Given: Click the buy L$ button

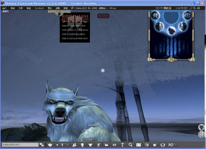Looking at the screenshot, I should 167,8.
